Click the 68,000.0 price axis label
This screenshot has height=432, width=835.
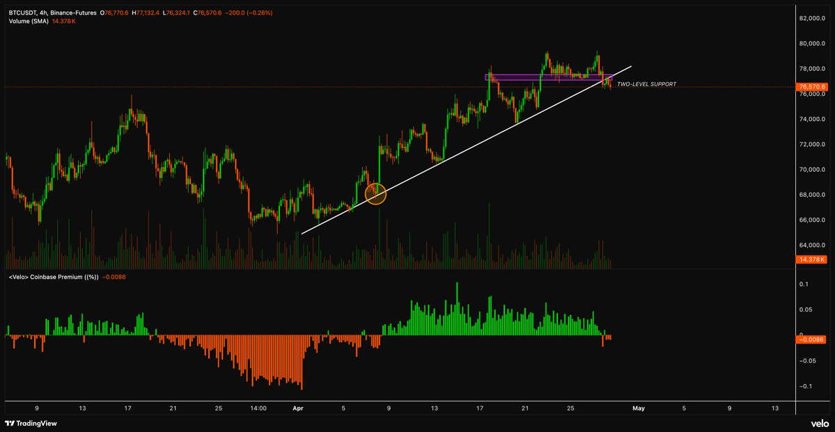pos(813,195)
